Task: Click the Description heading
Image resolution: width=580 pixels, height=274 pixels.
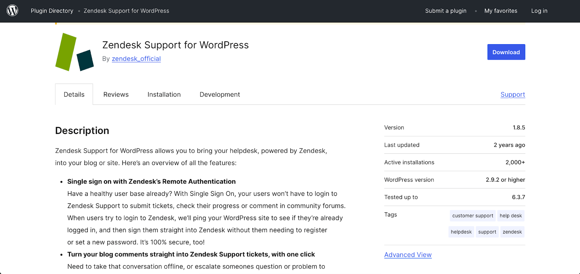Action: [82, 131]
